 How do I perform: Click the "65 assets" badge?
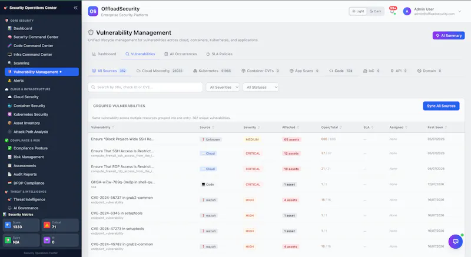coord(291,139)
